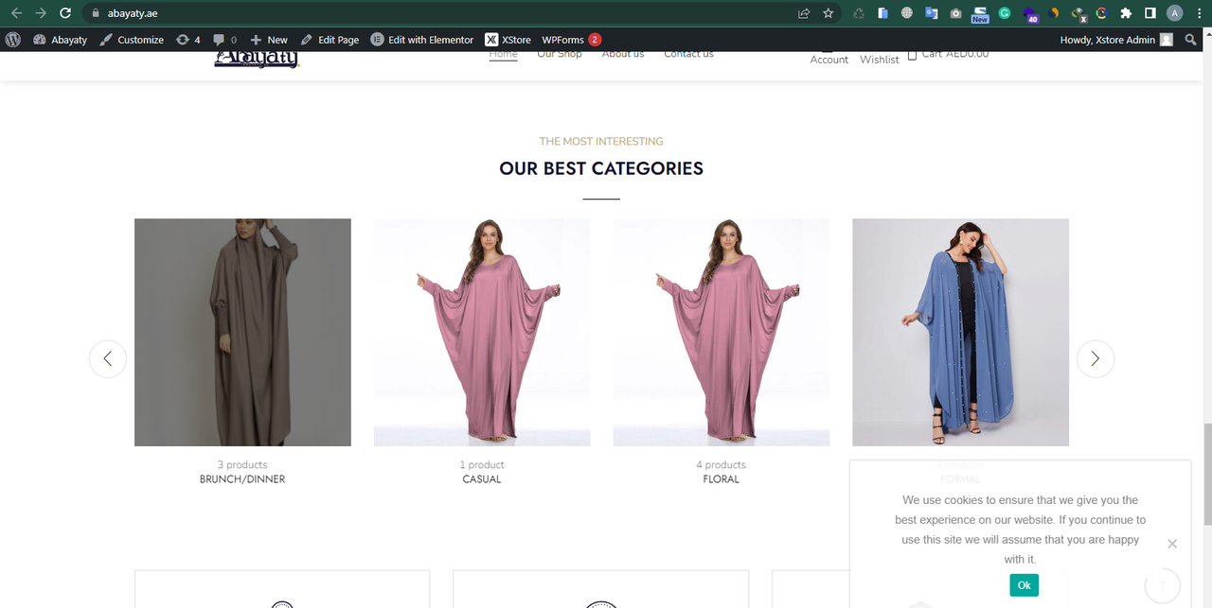Open the comments icon showing 0
Image resolution: width=1212 pixels, height=608 pixels.
point(225,40)
